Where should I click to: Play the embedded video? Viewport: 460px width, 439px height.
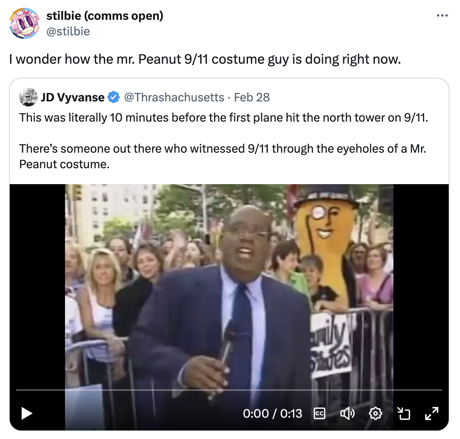point(27,413)
